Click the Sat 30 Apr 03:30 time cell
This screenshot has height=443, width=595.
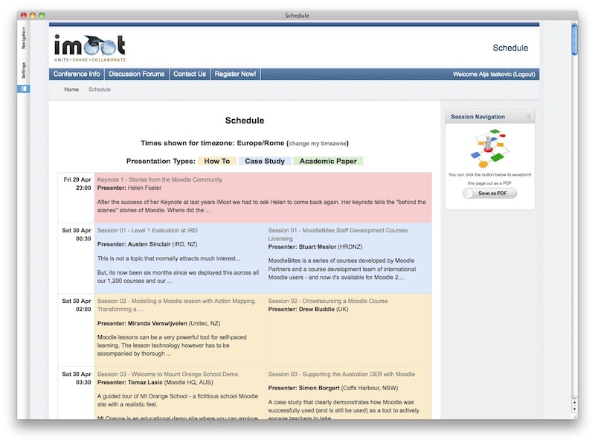pos(77,393)
